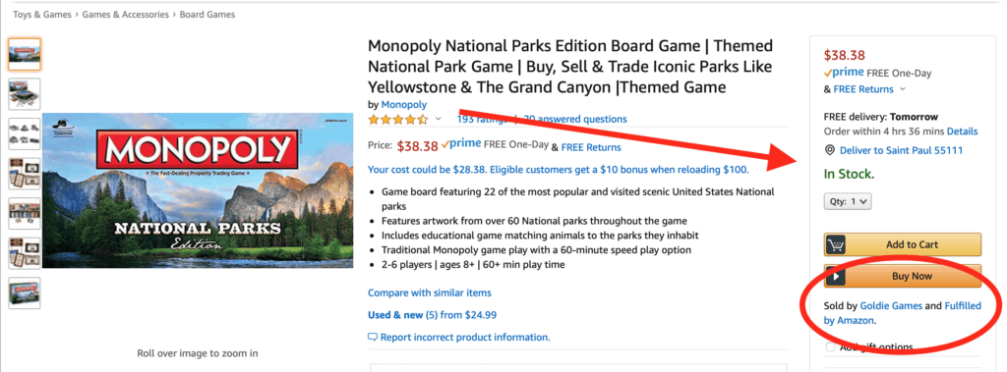Click the star rating icons
Viewport: 1007px width, 372px height.
[x=397, y=120]
